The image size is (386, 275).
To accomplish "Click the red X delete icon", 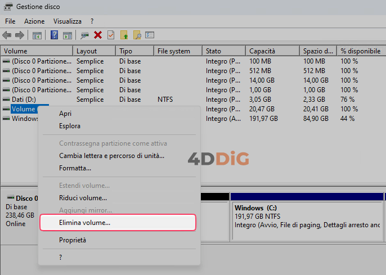I will pyautogui.click(x=98, y=35).
